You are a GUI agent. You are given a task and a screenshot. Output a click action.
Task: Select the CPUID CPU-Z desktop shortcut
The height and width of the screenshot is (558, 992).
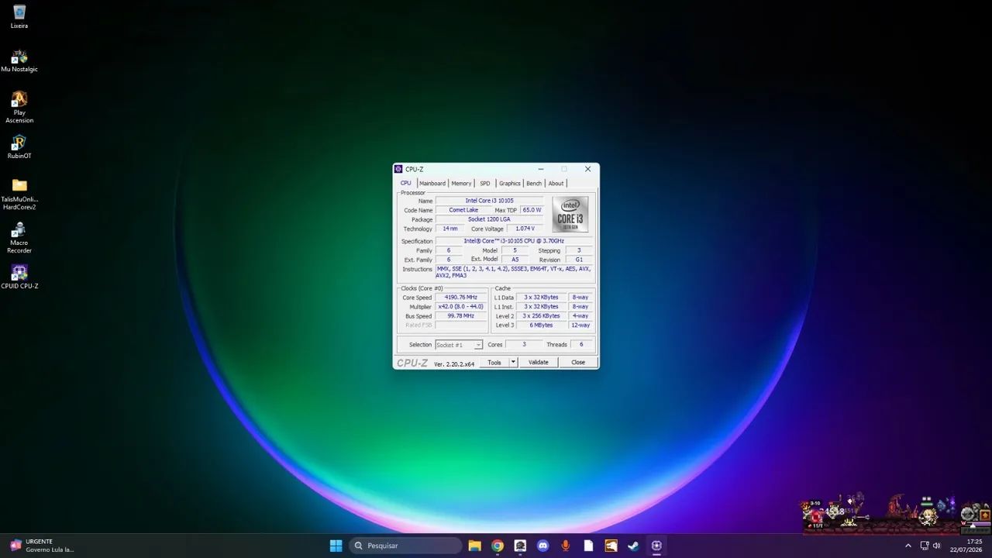(19, 277)
